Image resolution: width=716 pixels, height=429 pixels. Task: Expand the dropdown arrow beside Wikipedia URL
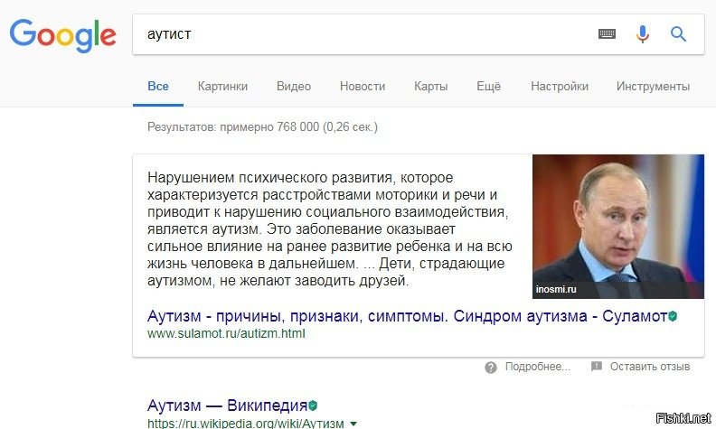353,424
